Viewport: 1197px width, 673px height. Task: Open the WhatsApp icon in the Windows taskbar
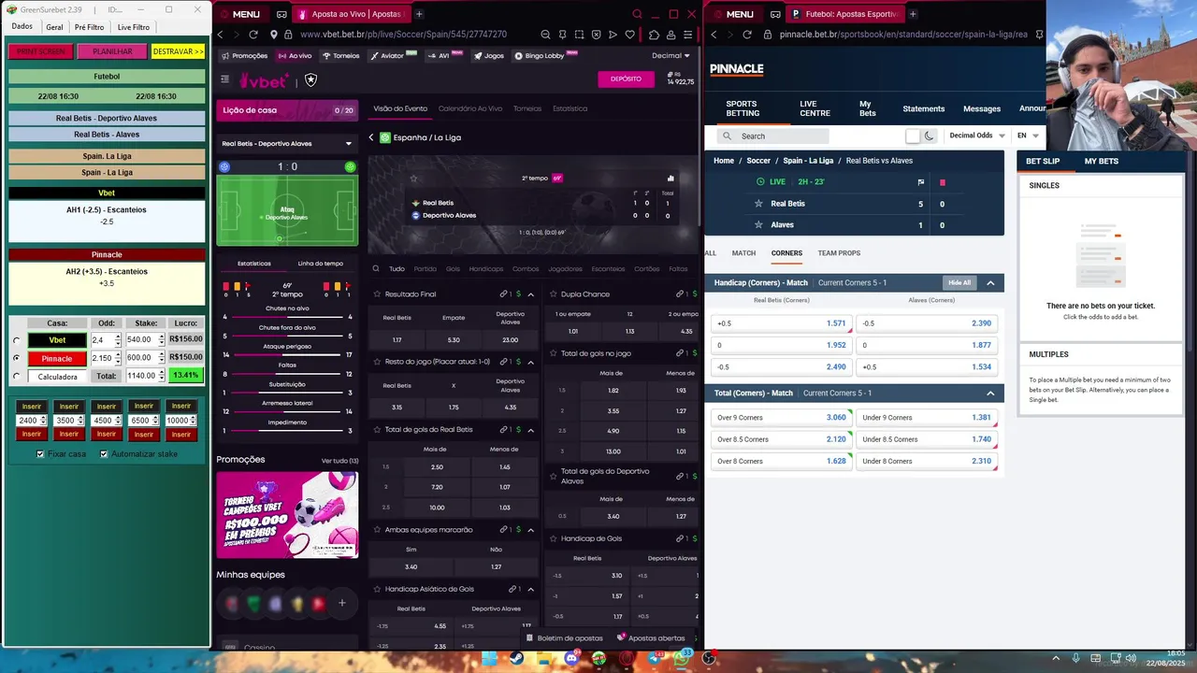[x=682, y=658]
